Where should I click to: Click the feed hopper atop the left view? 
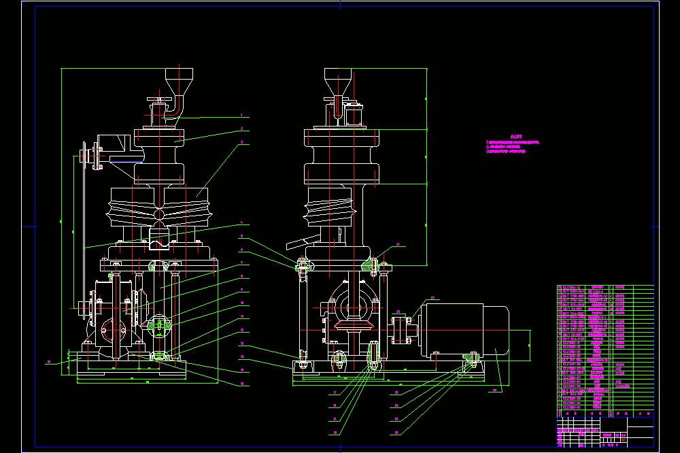pyautogui.click(x=179, y=82)
